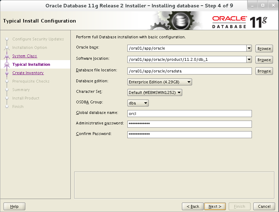Click the Database file location text field
Image resolution: width=279 pixels, height=212 pixels.
tap(189, 71)
